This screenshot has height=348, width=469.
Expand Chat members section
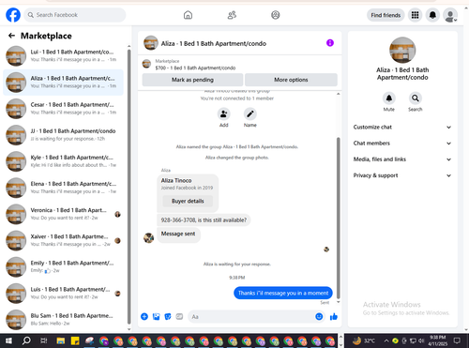click(x=402, y=144)
